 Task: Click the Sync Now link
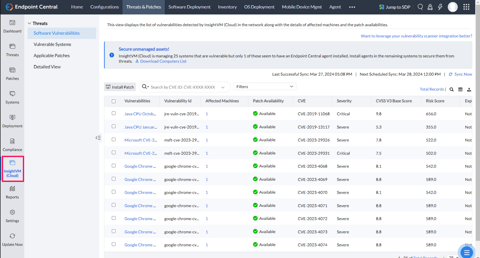point(463,74)
